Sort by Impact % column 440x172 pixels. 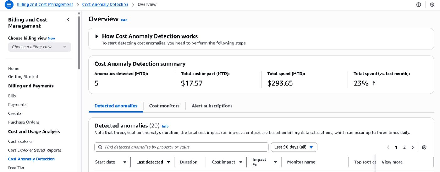pos(275,162)
